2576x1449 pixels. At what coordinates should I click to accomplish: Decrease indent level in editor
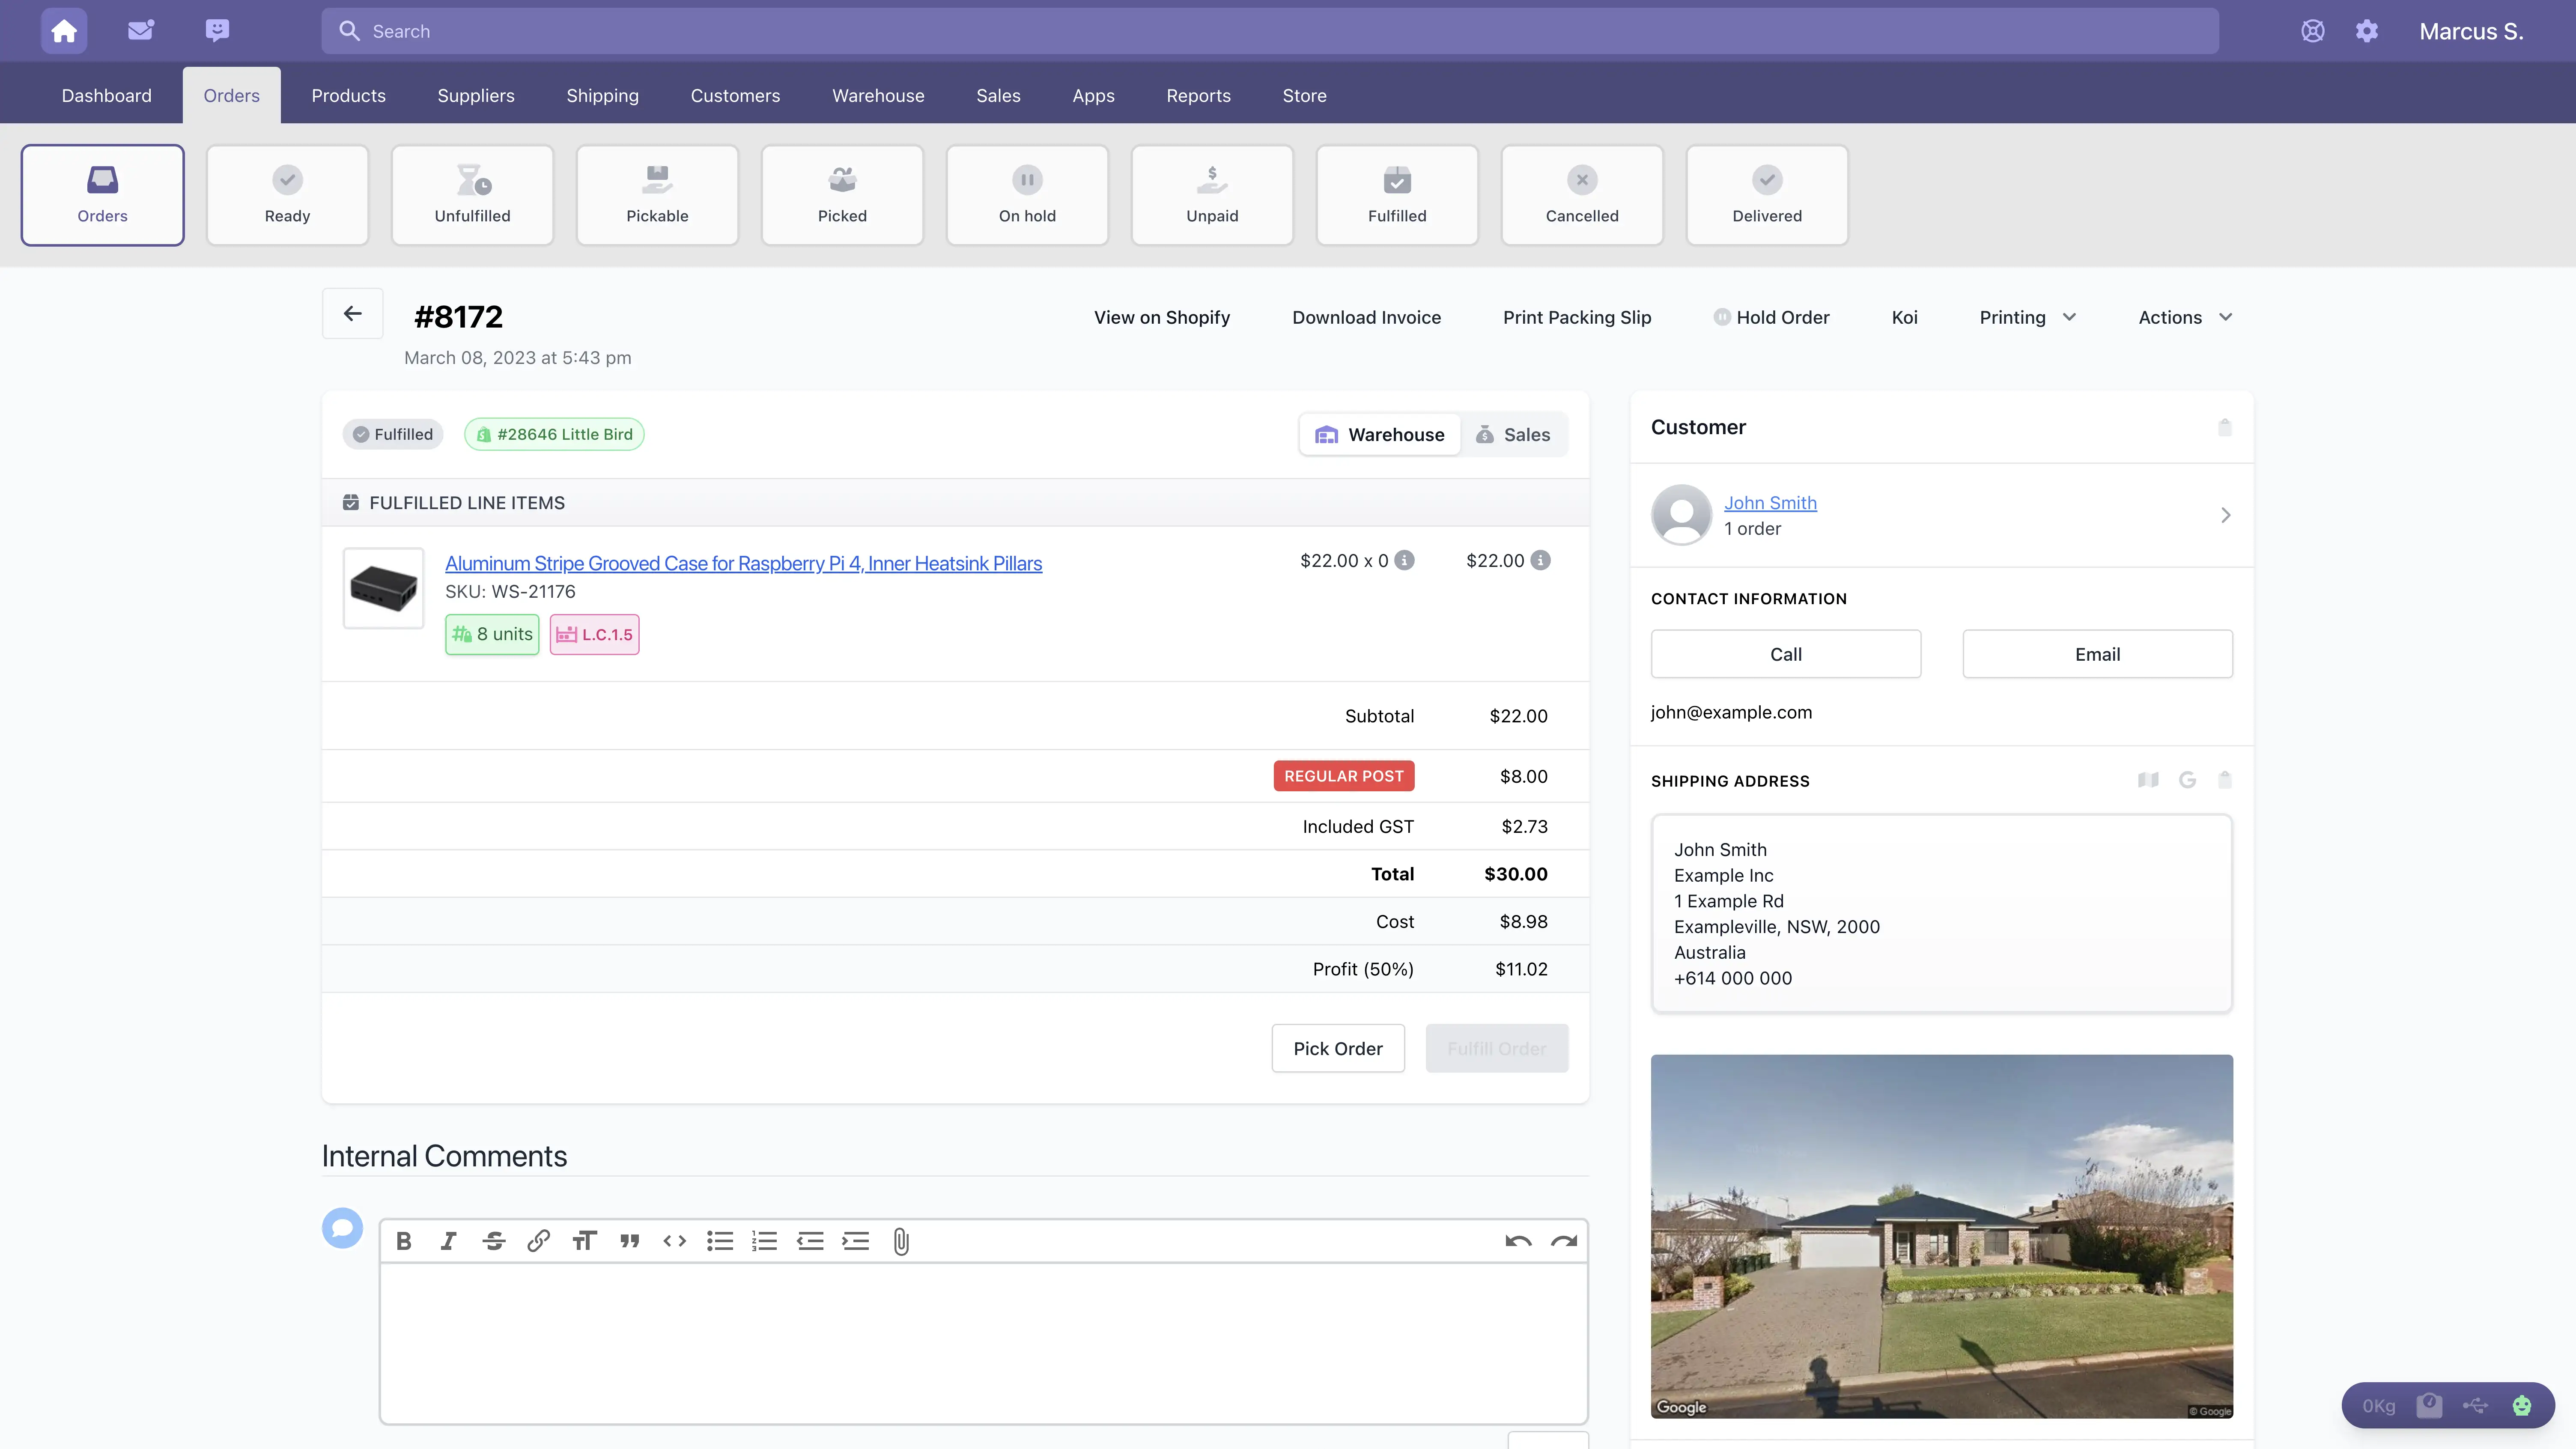810,1241
